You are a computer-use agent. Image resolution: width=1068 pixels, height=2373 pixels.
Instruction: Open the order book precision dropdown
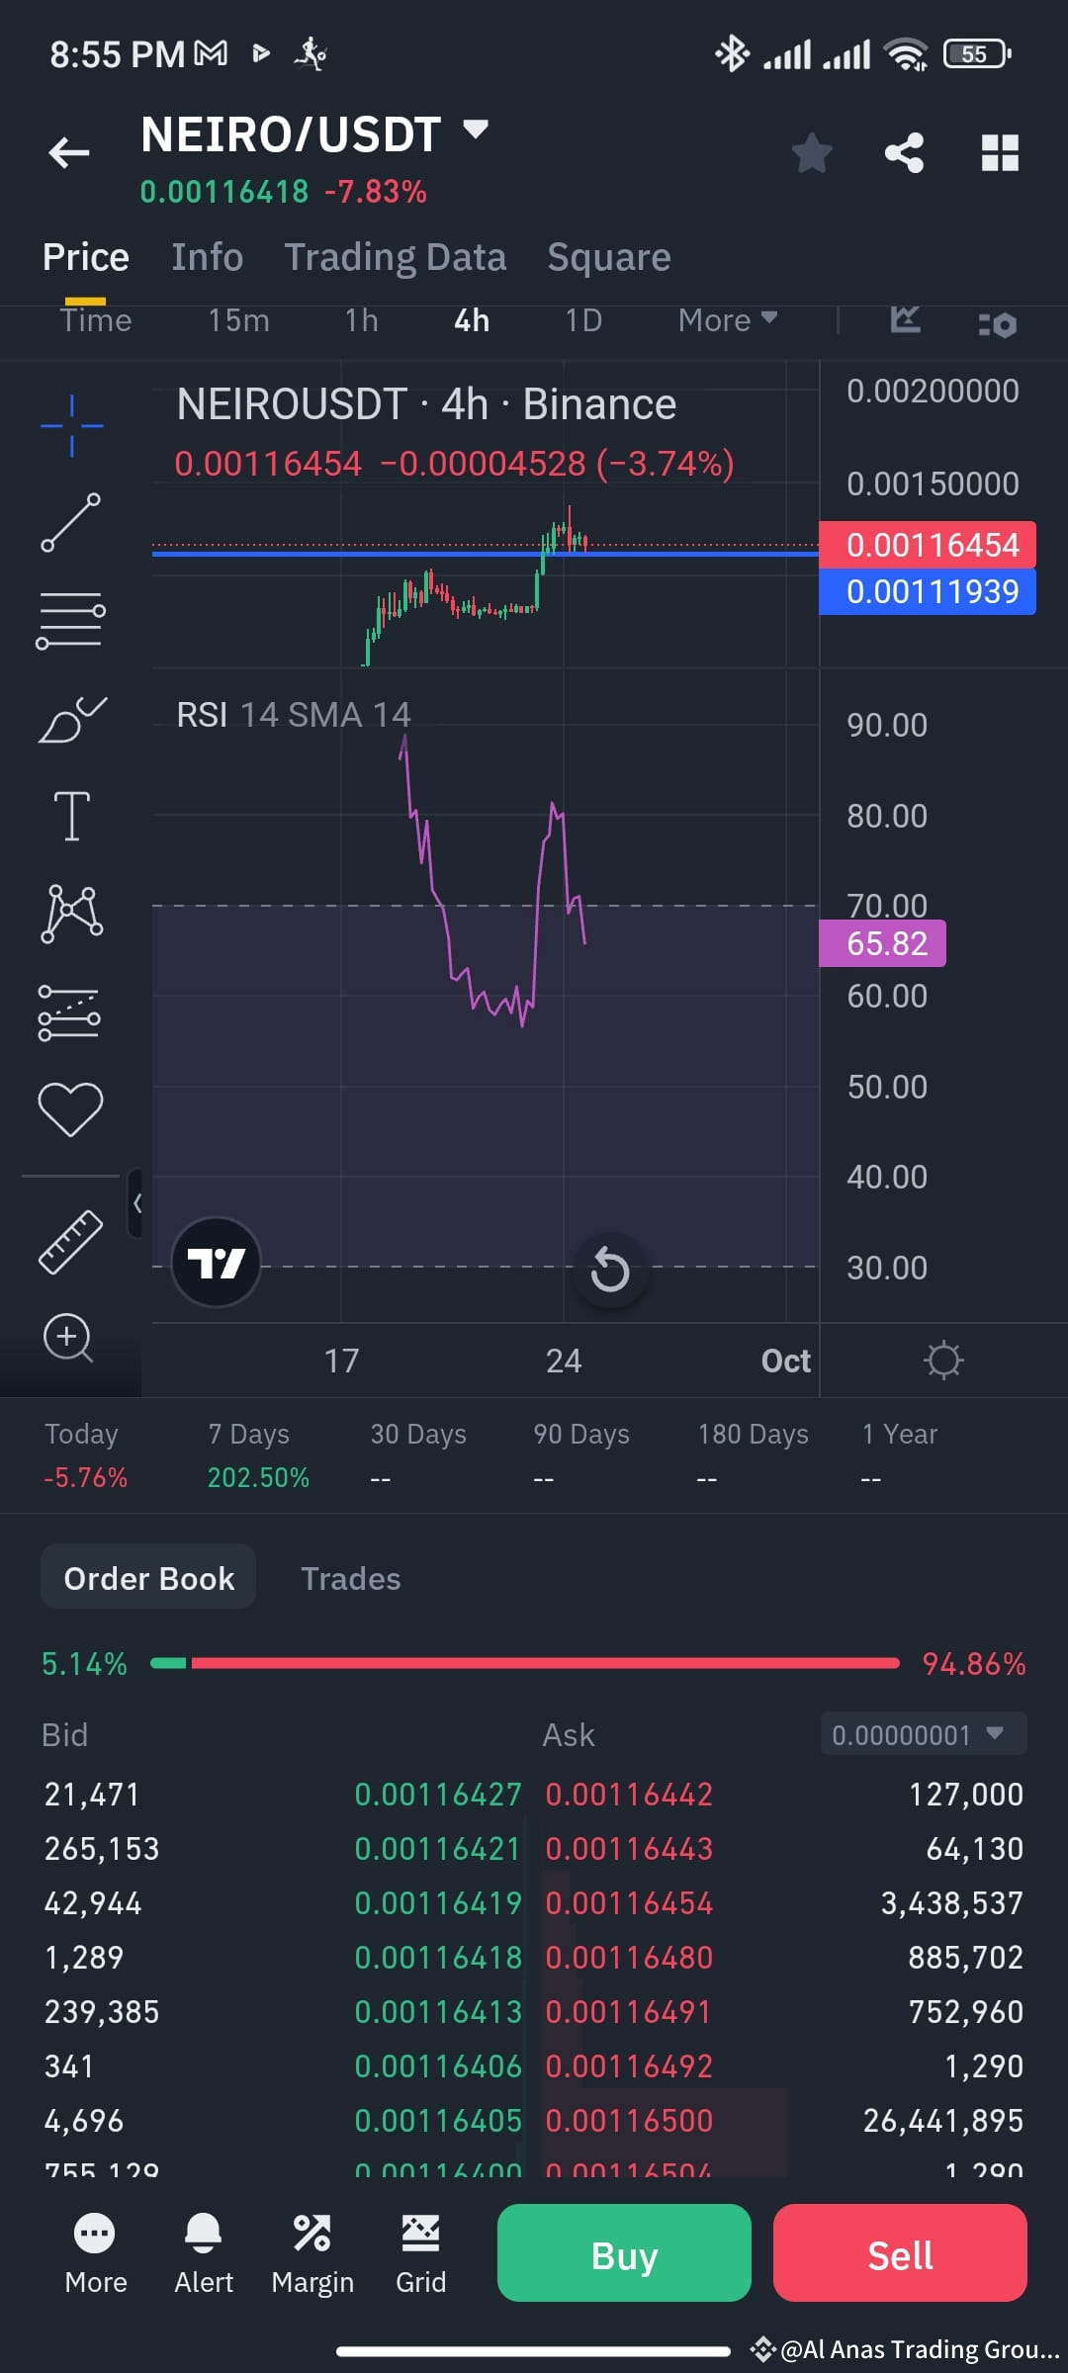(924, 1734)
